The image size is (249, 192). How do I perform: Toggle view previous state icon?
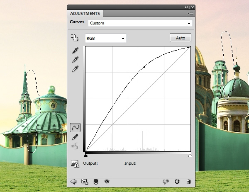[166, 181]
